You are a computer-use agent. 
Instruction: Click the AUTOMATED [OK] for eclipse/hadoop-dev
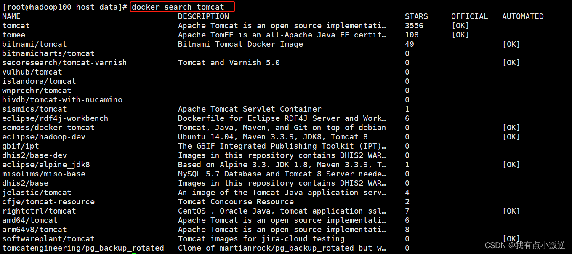(511, 137)
